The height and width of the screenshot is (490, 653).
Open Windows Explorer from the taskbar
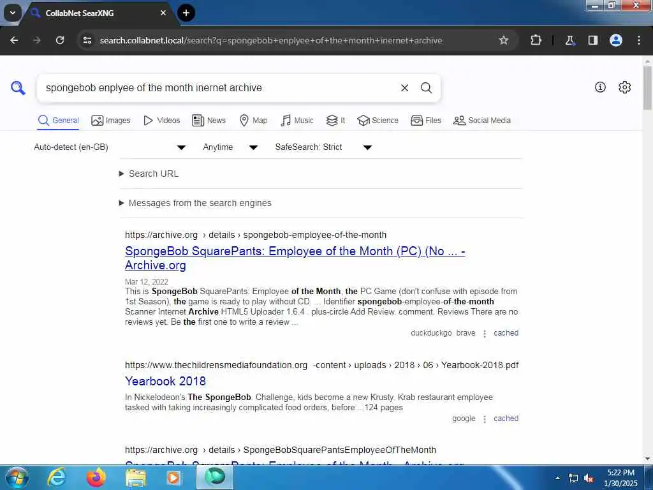(136, 477)
